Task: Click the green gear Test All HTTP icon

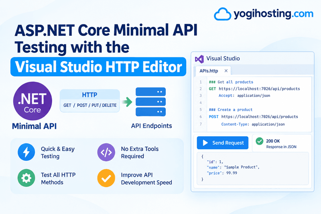Action: (26, 178)
